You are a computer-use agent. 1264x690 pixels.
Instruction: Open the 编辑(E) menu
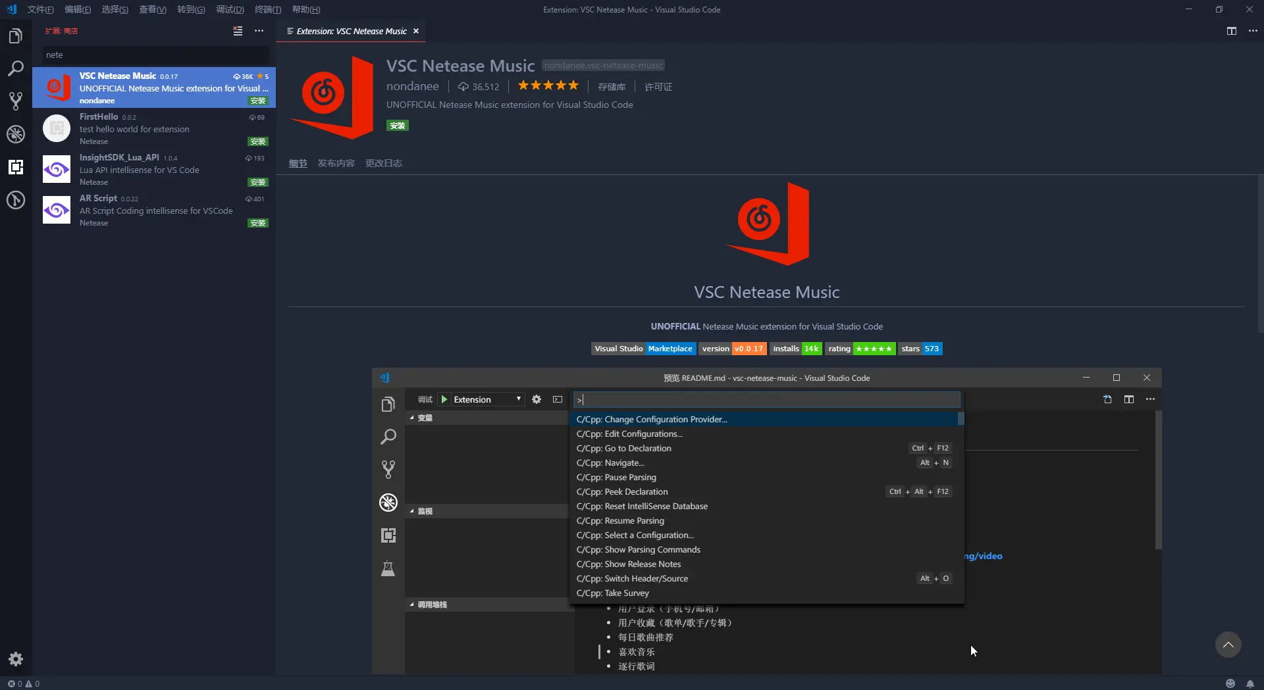78,9
